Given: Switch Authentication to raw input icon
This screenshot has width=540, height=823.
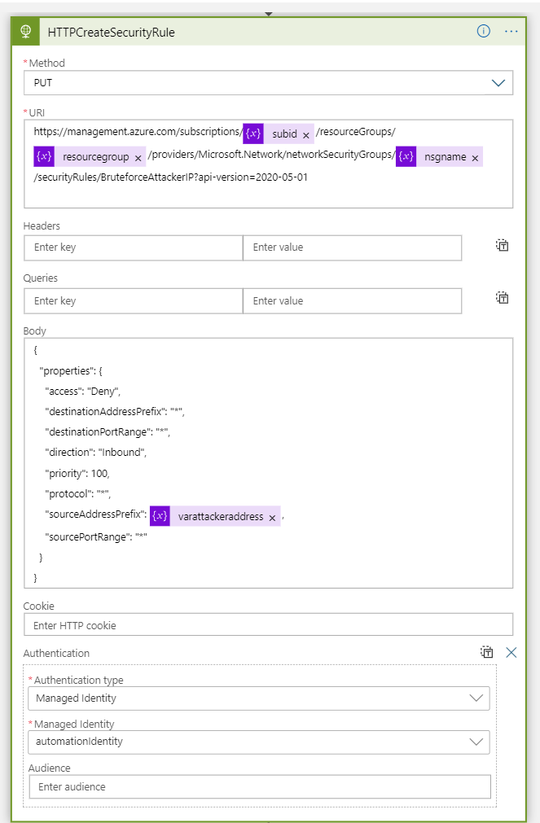Looking at the screenshot, I should point(486,652).
